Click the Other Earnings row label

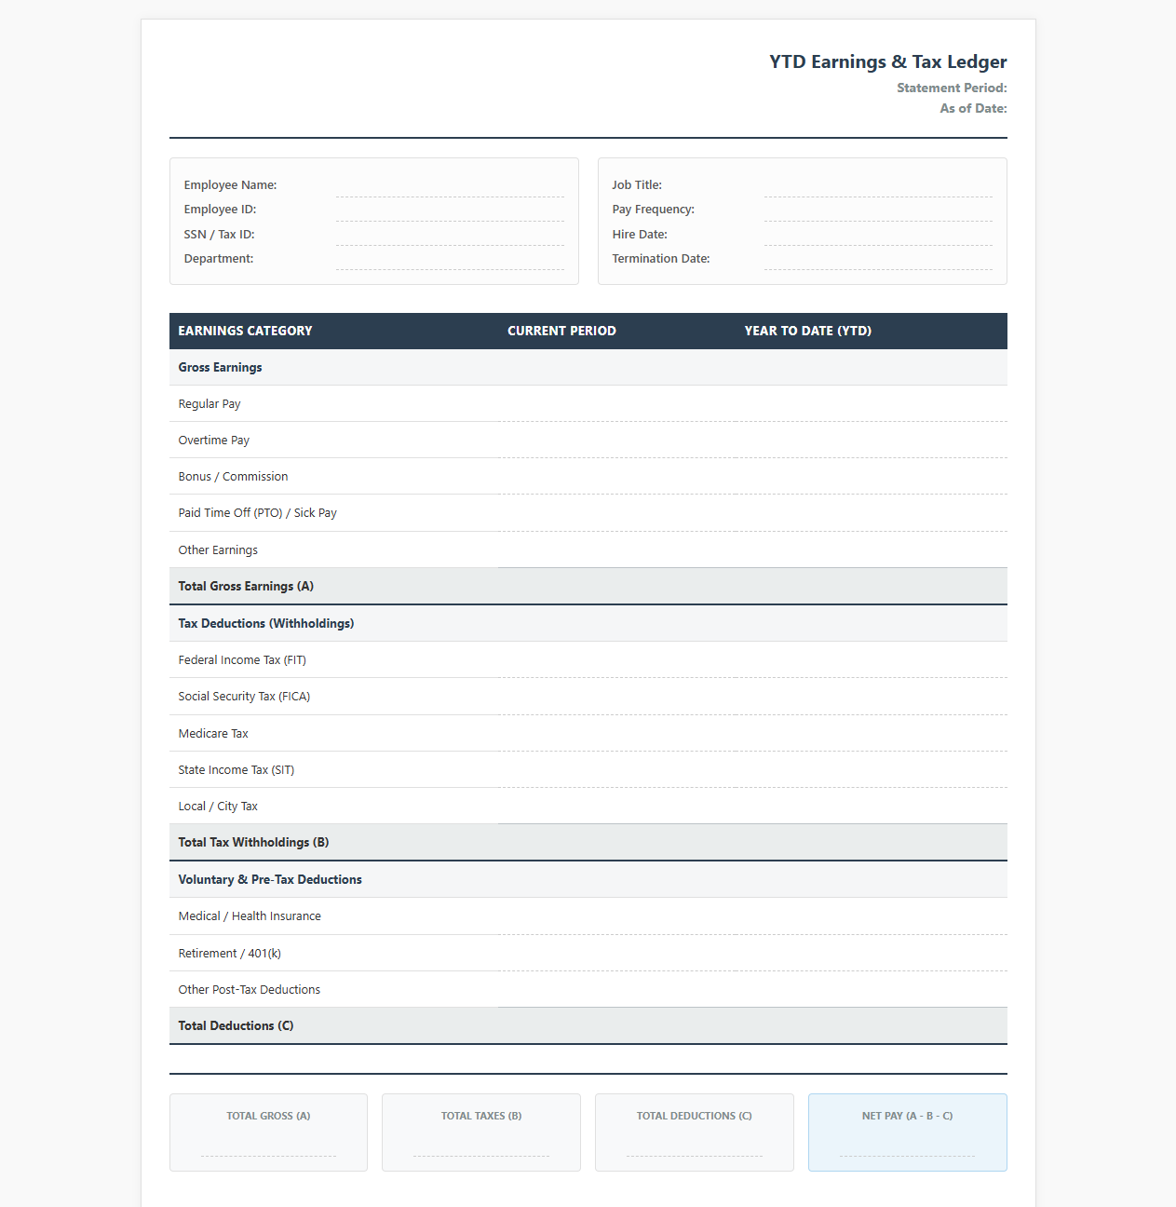[218, 549]
